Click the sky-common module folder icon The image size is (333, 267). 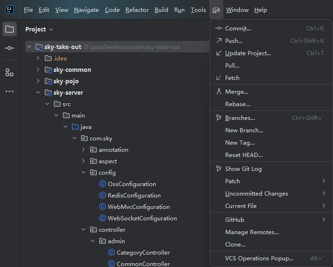48,69
